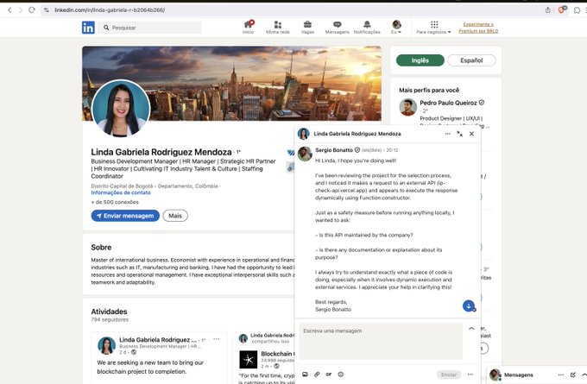Open compose more options dots
The image size is (587, 384).
point(470,375)
